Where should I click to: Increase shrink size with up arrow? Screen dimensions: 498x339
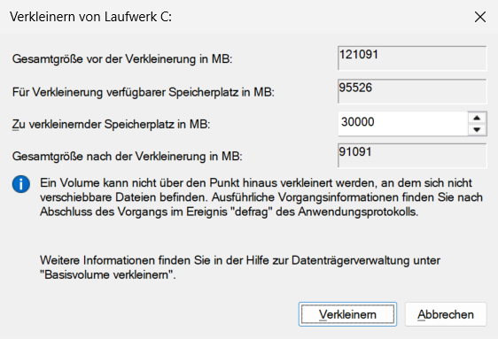(477, 118)
